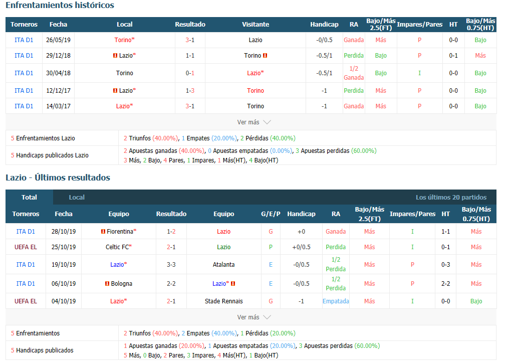Click the G/E/P column header
Image resolution: width=505 pixels, height=362 pixels.
point(271,214)
